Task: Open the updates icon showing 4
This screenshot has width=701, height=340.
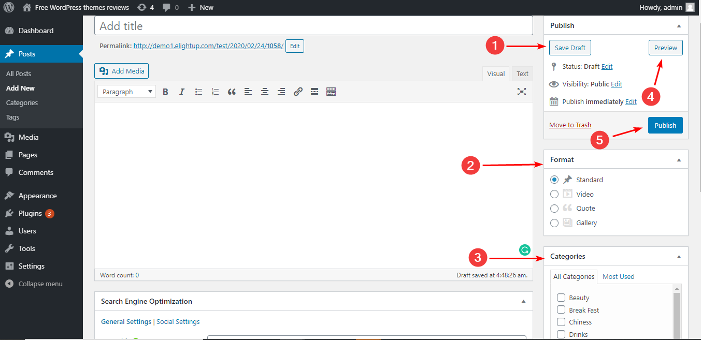Action: [x=145, y=7]
